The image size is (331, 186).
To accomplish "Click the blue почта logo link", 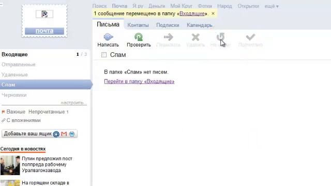I will tap(44, 31).
